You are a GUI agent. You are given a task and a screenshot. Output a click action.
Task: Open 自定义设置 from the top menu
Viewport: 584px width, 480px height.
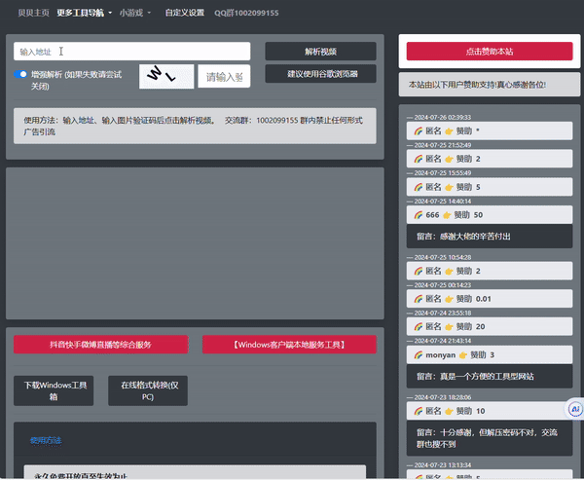coord(185,13)
